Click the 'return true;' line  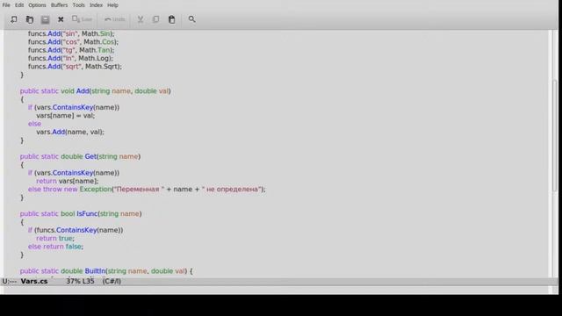(x=55, y=238)
